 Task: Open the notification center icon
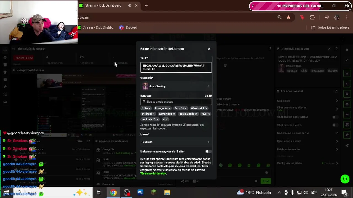click(x=344, y=193)
